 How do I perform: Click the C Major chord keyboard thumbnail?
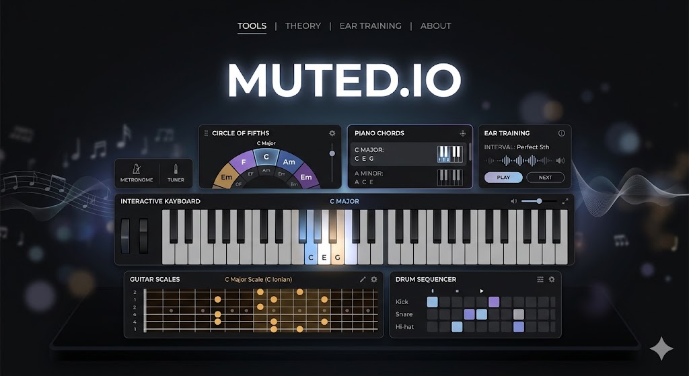click(450, 154)
